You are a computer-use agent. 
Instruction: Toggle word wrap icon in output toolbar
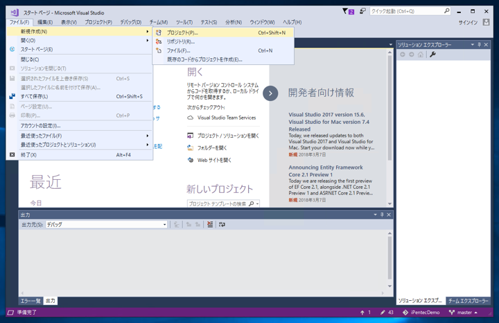pyautogui.click(x=222, y=225)
